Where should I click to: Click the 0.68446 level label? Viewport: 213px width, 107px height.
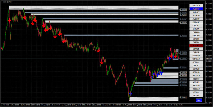183,59
